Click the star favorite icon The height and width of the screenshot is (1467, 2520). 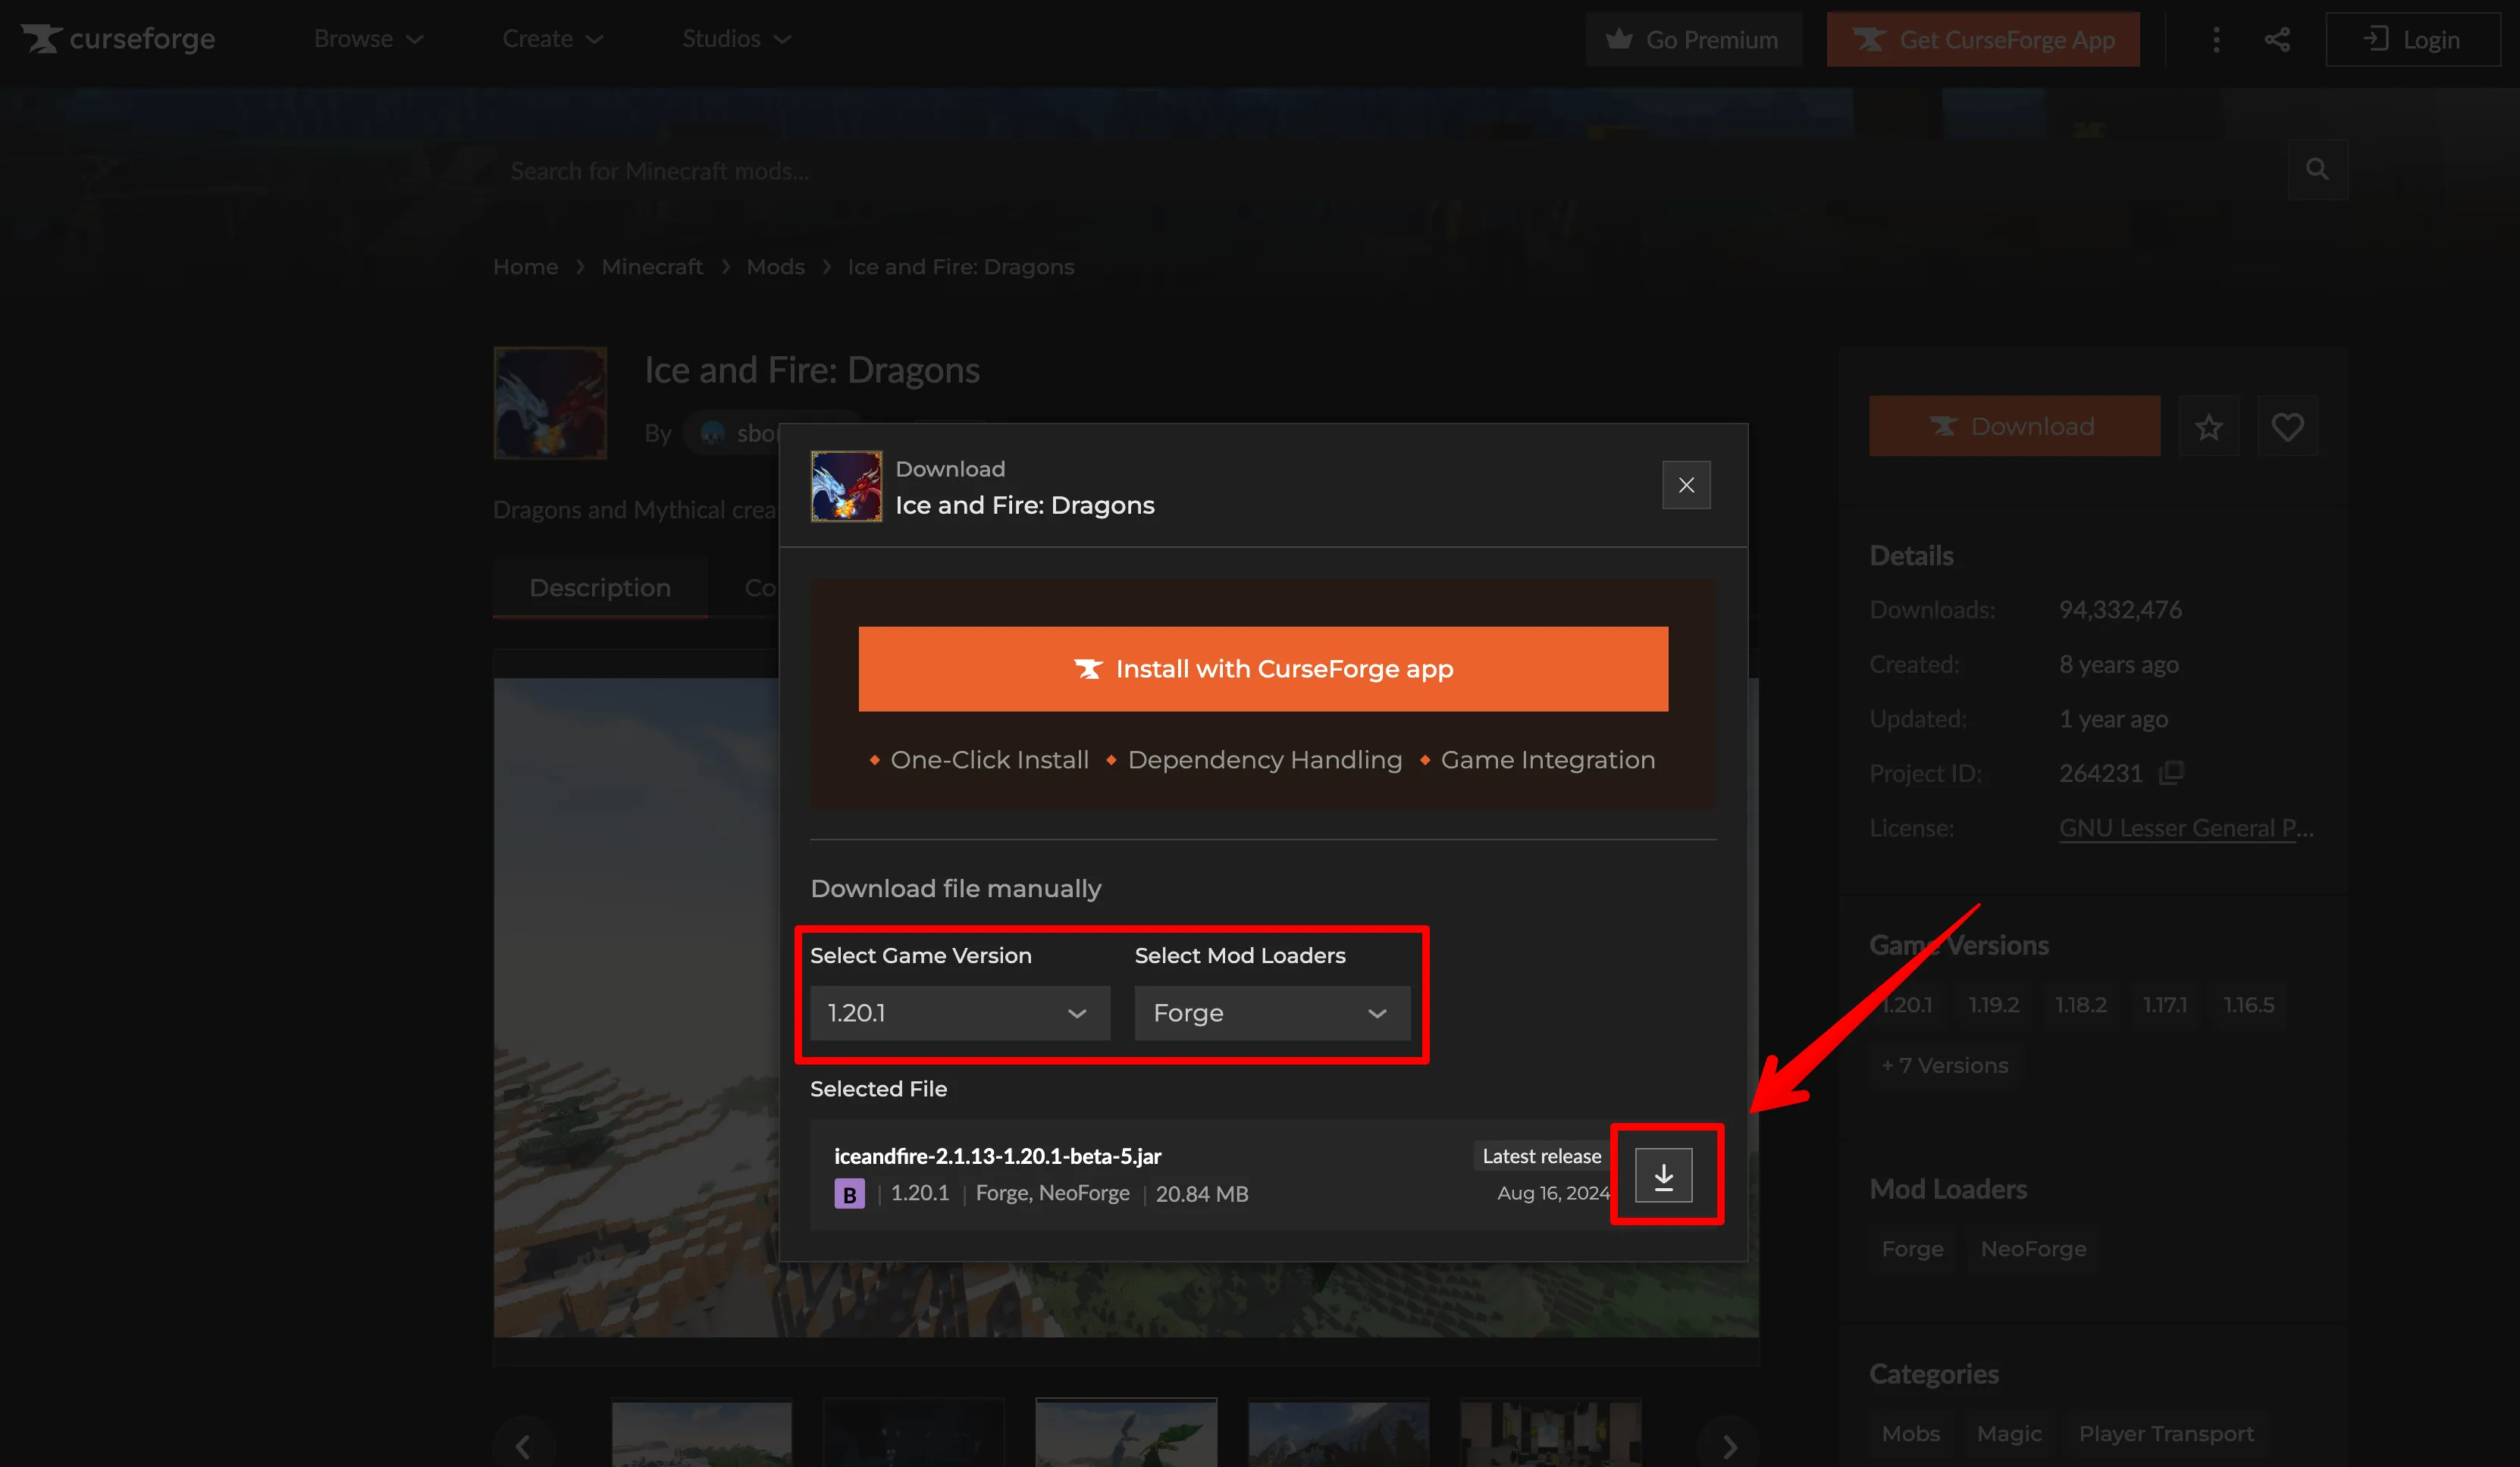tap(2209, 427)
